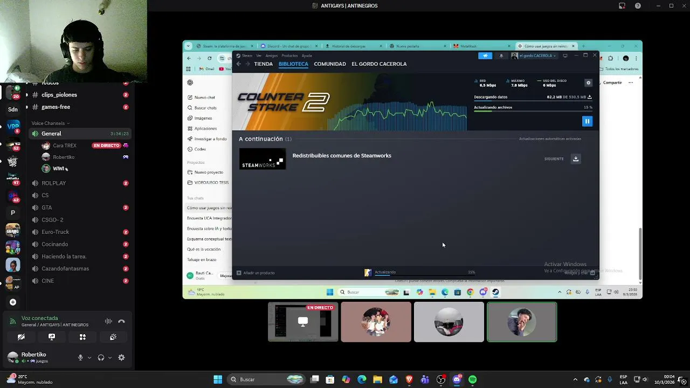The height and width of the screenshot is (388, 690).
Task: Click Nuevo chat in ChatGPT sidebar
Action: 205,98
